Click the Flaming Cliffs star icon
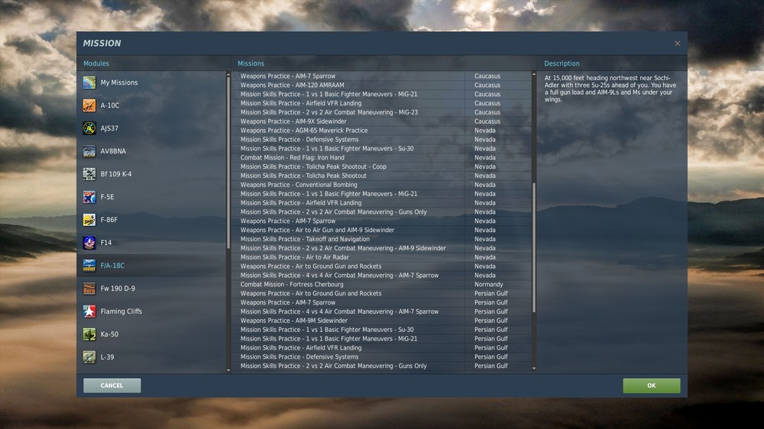 click(89, 311)
